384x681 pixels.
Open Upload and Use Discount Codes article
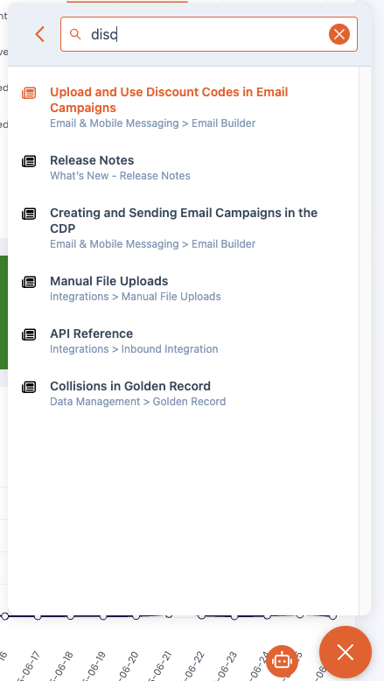point(169,100)
